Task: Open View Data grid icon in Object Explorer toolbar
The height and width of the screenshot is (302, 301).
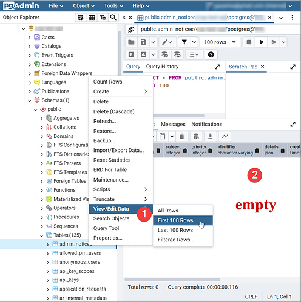Action: (x=92, y=18)
